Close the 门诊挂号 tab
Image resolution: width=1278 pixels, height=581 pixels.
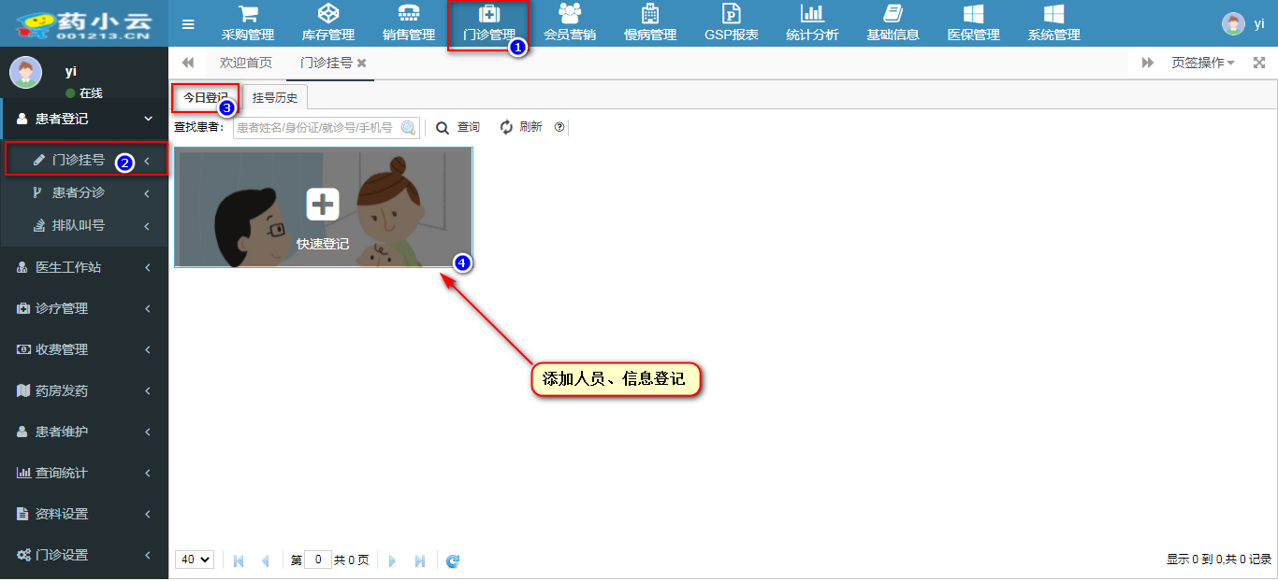[362, 63]
